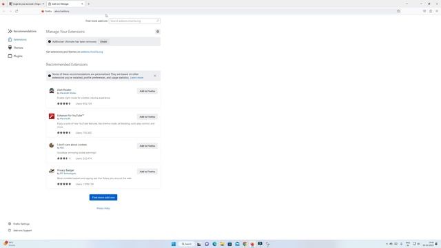Select Extensions in the sidebar
This screenshot has width=441, height=248.
tap(17, 40)
